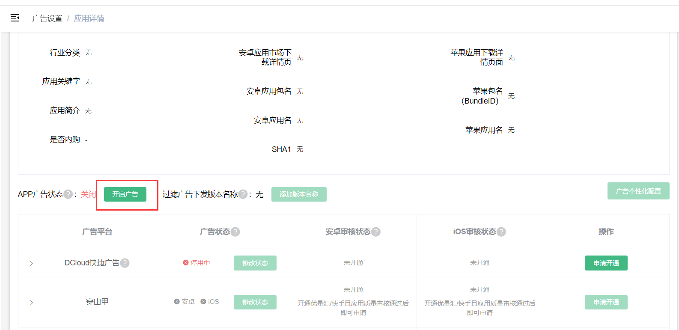The image size is (679, 330).
Task: Open help icon next to APP广告状态
Action: point(68,194)
